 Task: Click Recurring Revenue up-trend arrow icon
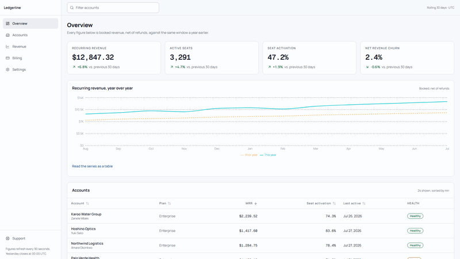[74, 67]
